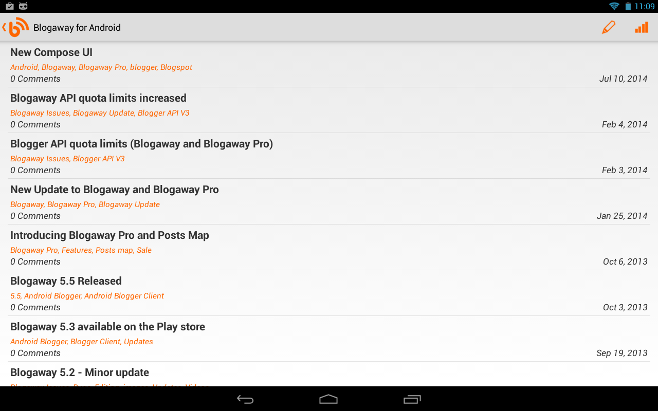Screen dimensions: 658x411
Task: Tap the briefcase notification icon in status bar
Action: click(x=10, y=6)
